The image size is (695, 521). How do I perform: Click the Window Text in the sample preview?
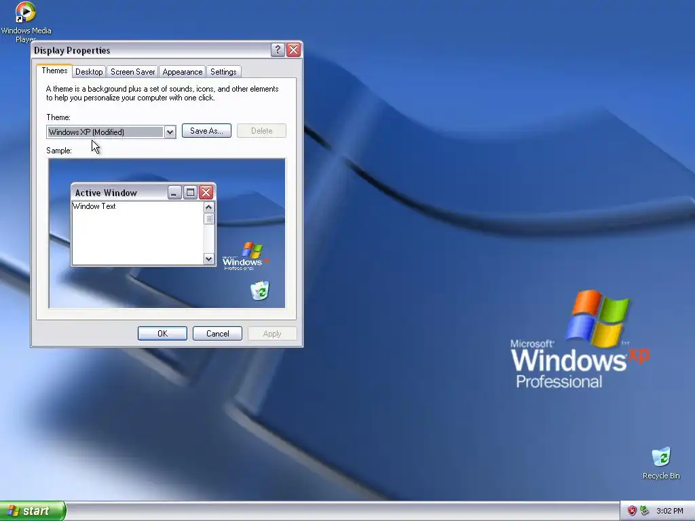click(94, 206)
